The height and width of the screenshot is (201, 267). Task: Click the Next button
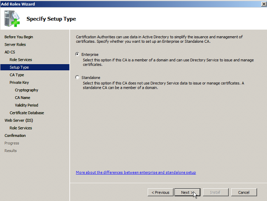pyautogui.click(x=187, y=192)
